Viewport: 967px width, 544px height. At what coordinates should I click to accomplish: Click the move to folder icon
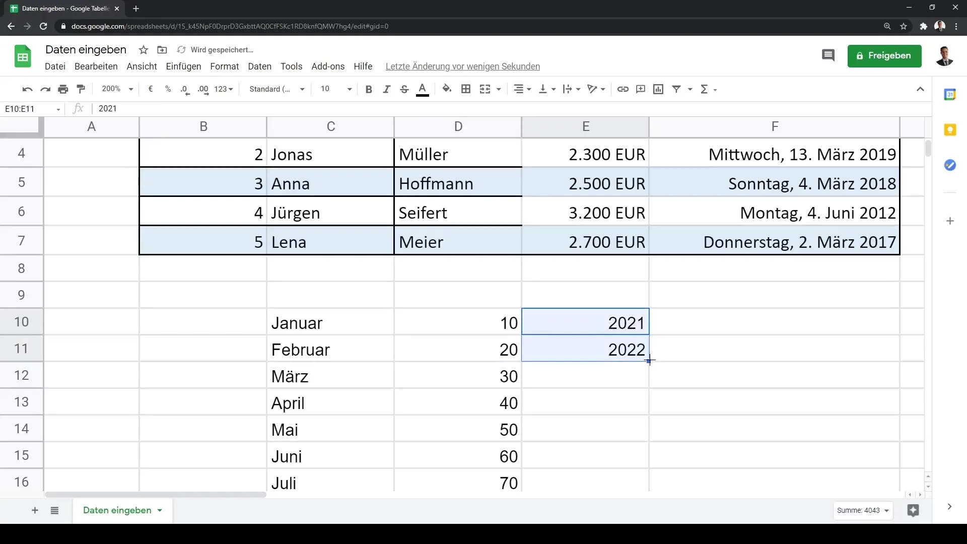(162, 50)
